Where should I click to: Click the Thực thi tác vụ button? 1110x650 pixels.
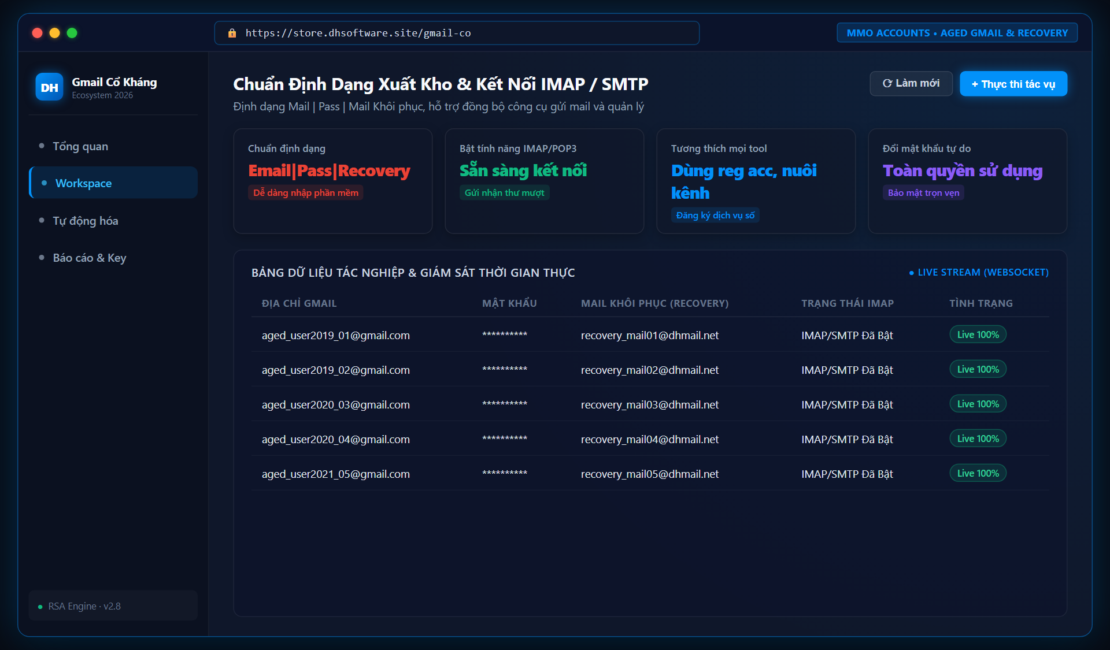1013,84
